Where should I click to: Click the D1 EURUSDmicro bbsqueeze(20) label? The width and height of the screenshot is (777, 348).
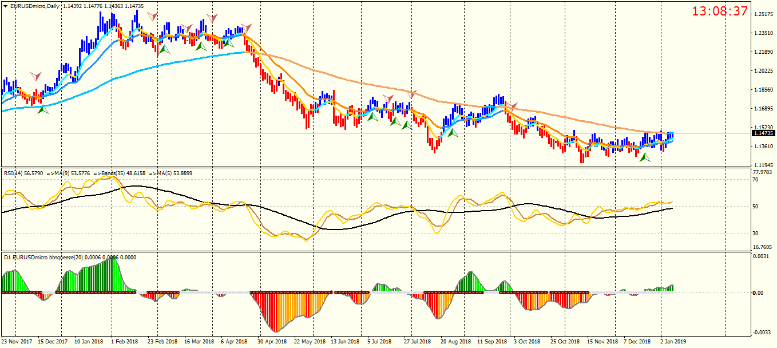coord(43,258)
